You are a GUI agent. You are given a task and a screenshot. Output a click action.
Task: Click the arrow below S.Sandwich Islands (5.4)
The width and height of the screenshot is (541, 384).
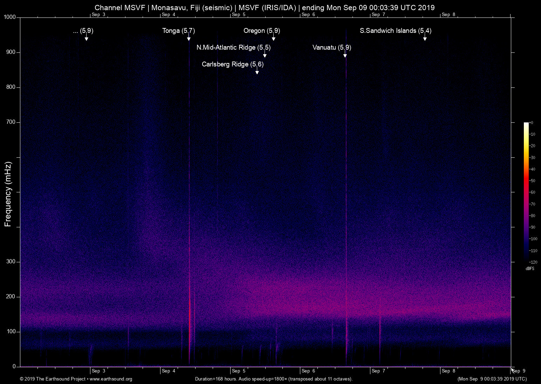pos(425,37)
